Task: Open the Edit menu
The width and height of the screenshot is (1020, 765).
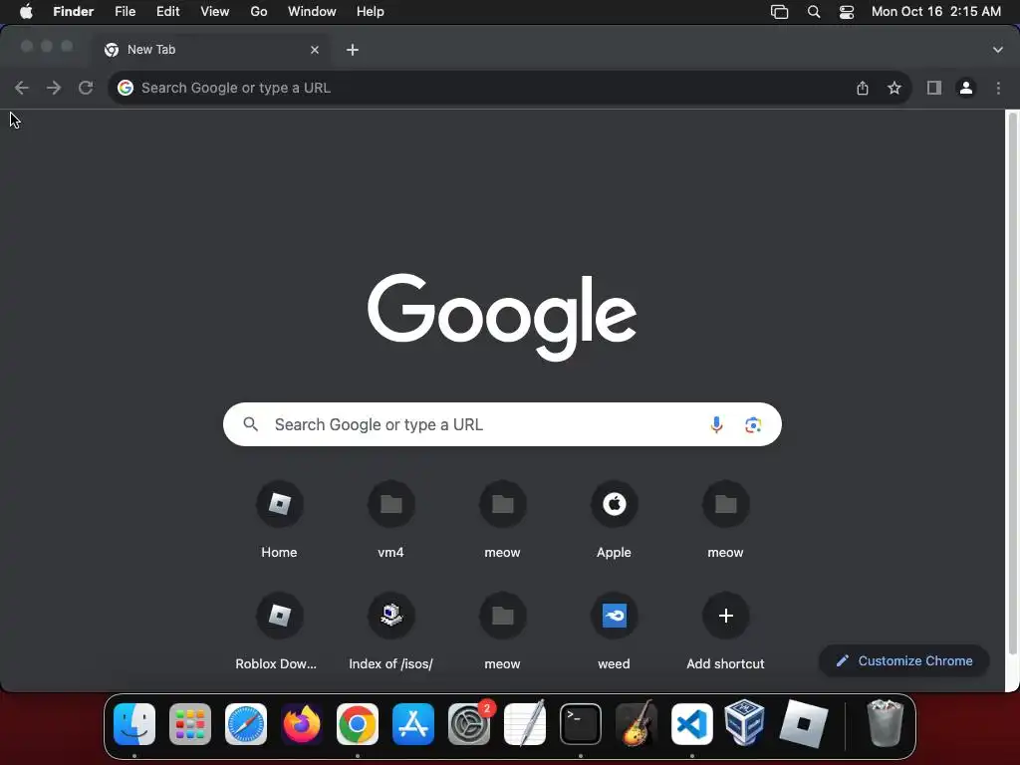Action: (x=167, y=12)
